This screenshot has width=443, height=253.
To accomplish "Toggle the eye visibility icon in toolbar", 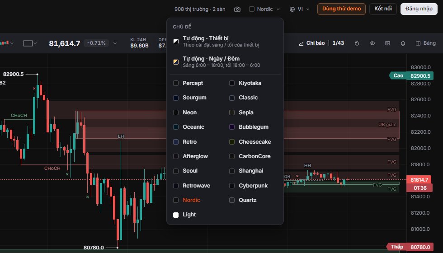I will (372, 43).
